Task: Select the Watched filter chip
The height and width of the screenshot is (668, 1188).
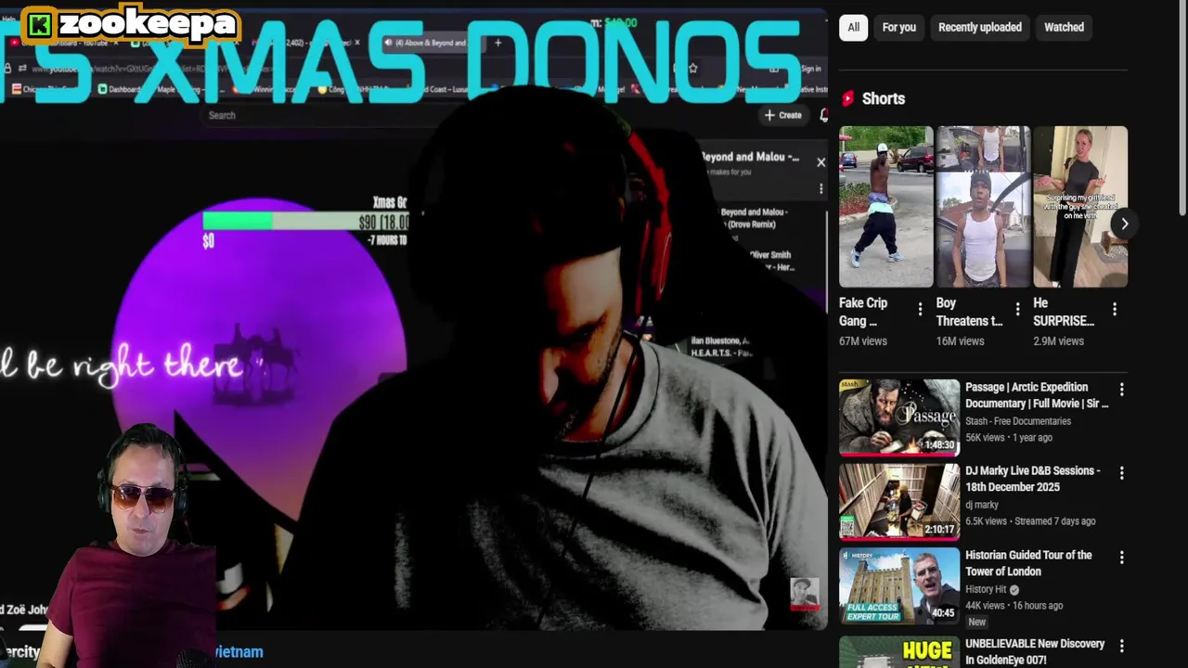Action: [x=1064, y=27]
